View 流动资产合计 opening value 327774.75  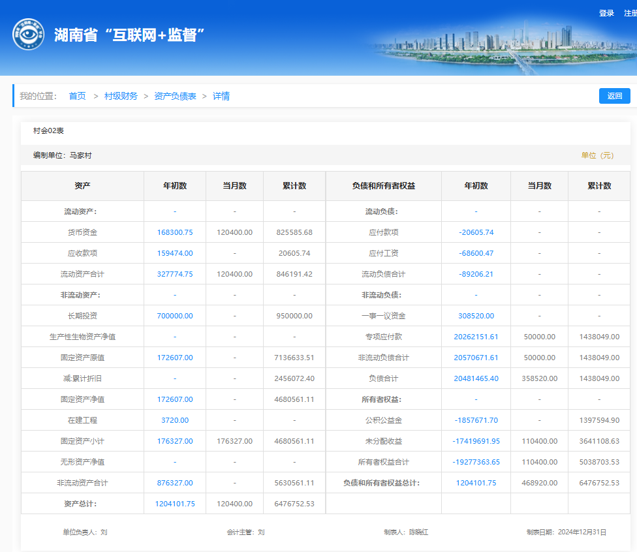click(x=175, y=274)
